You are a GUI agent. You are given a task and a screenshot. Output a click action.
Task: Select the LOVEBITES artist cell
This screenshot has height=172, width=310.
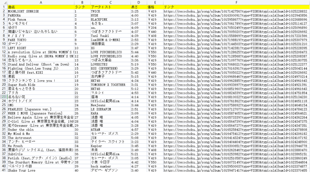click(x=110, y=64)
